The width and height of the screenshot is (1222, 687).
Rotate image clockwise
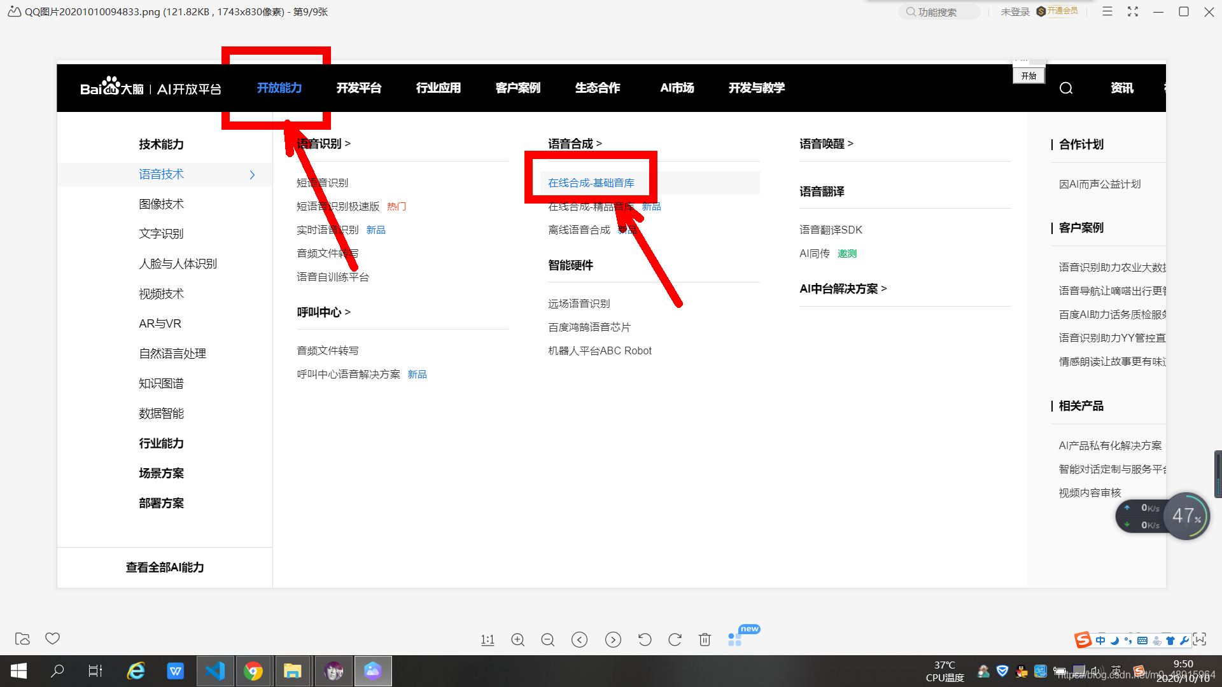(x=675, y=640)
